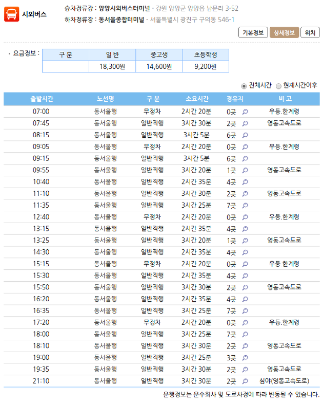View stopovers for the 09:15 departure
The image size is (323, 403).
[x=245, y=158]
